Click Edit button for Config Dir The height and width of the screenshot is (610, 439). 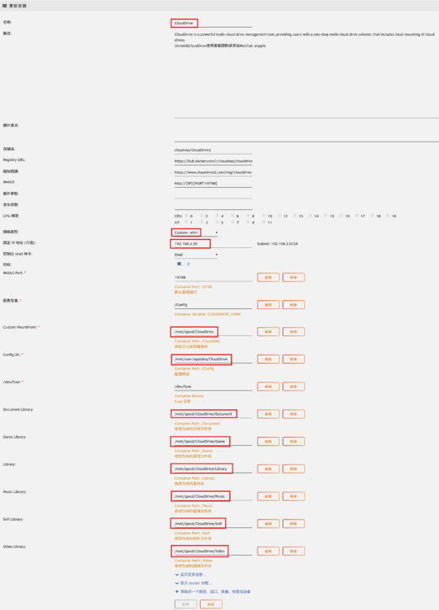tap(268, 359)
